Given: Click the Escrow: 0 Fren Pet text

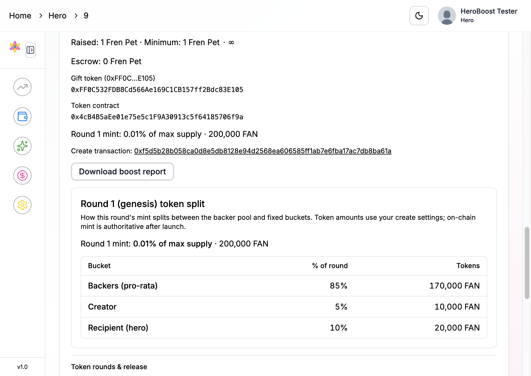Looking at the screenshot, I should point(106,61).
